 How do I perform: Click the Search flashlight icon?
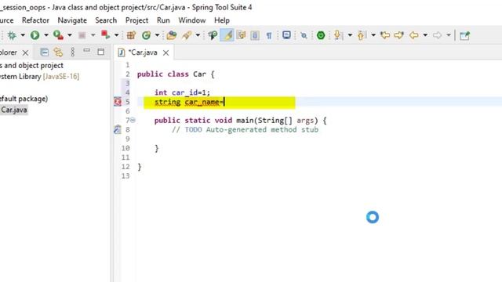(x=213, y=35)
